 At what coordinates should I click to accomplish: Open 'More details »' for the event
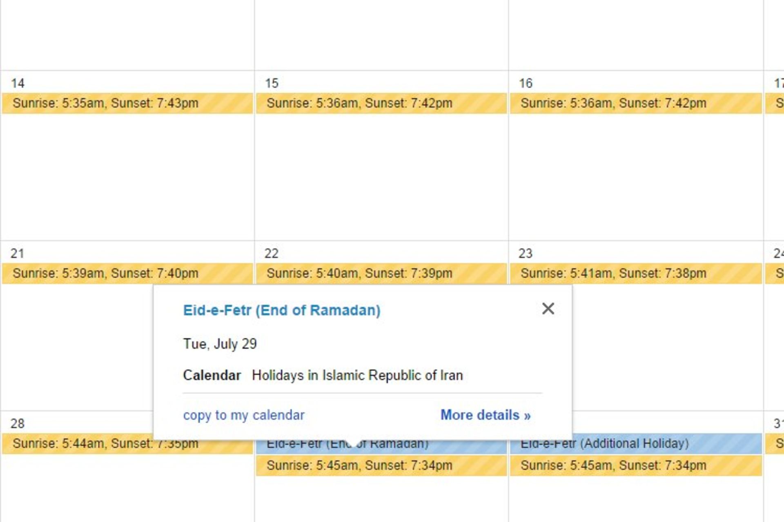click(485, 415)
